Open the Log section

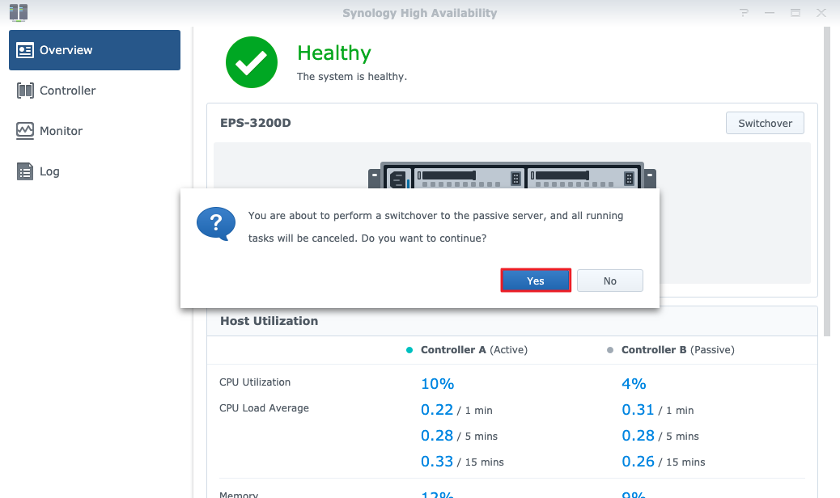pos(95,171)
